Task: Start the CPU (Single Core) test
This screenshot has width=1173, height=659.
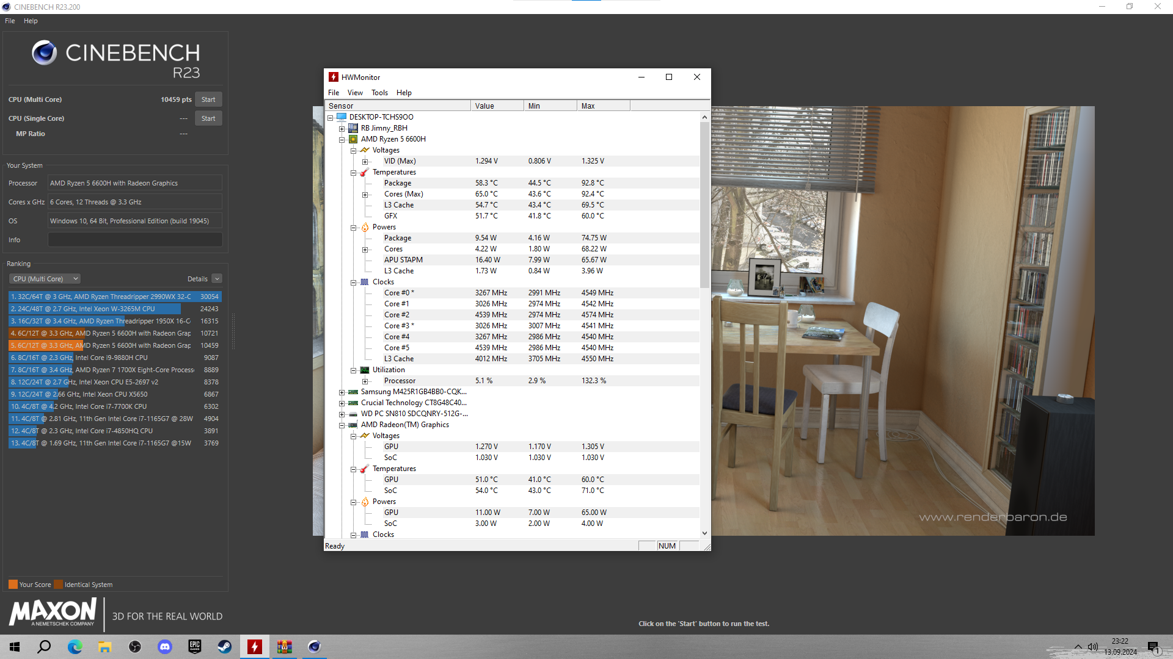Action: point(208,118)
